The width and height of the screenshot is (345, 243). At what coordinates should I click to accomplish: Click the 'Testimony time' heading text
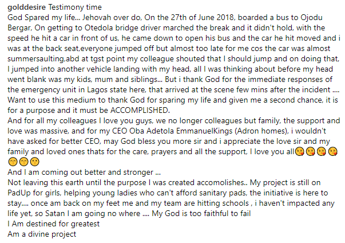pos(75,7)
